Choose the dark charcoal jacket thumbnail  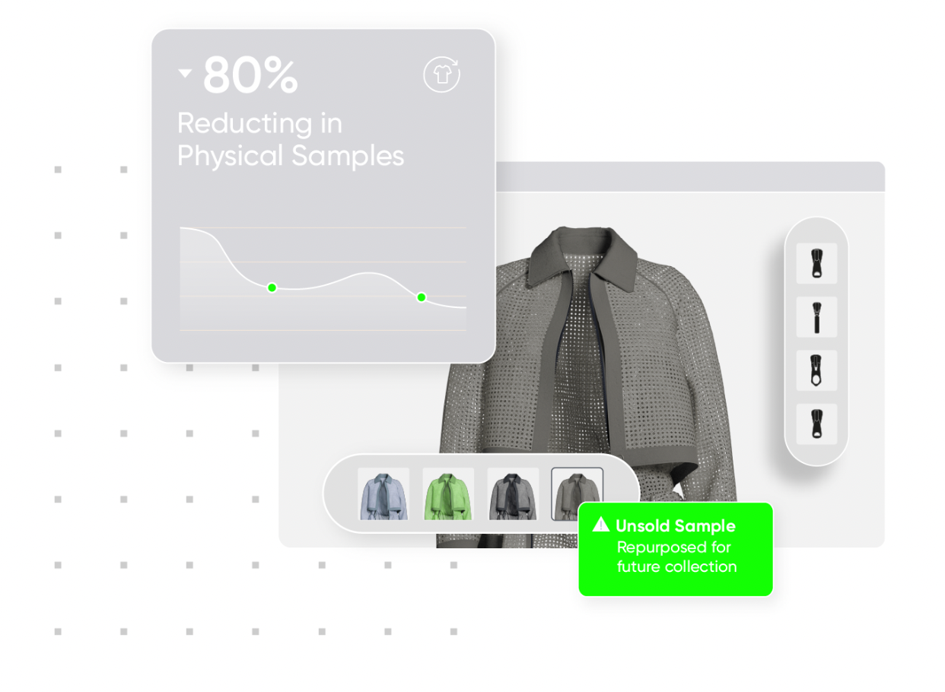click(x=513, y=494)
